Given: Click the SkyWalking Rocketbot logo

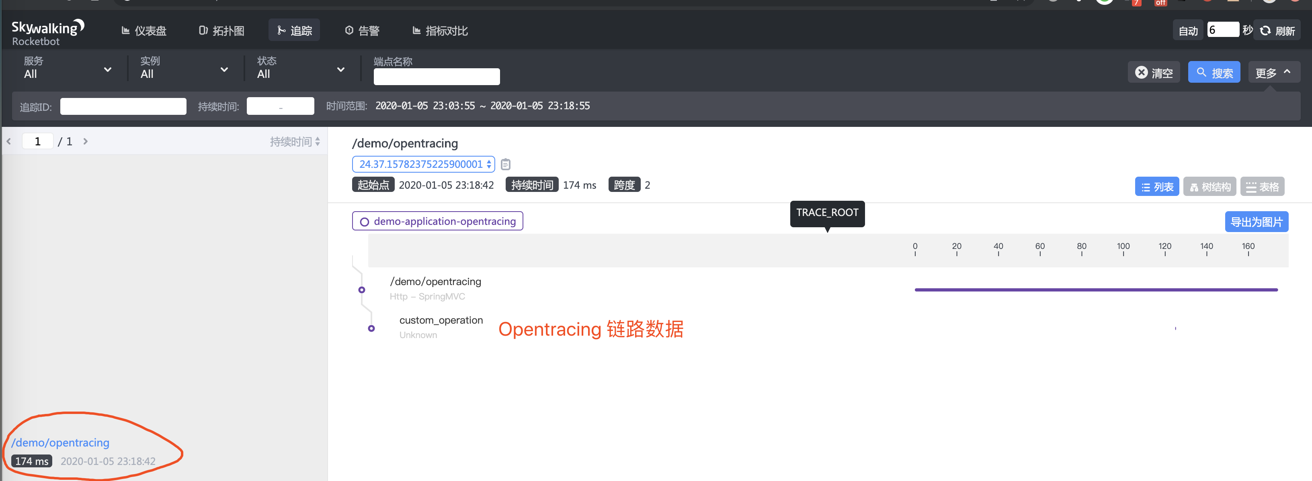Looking at the screenshot, I should coord(47,33).
